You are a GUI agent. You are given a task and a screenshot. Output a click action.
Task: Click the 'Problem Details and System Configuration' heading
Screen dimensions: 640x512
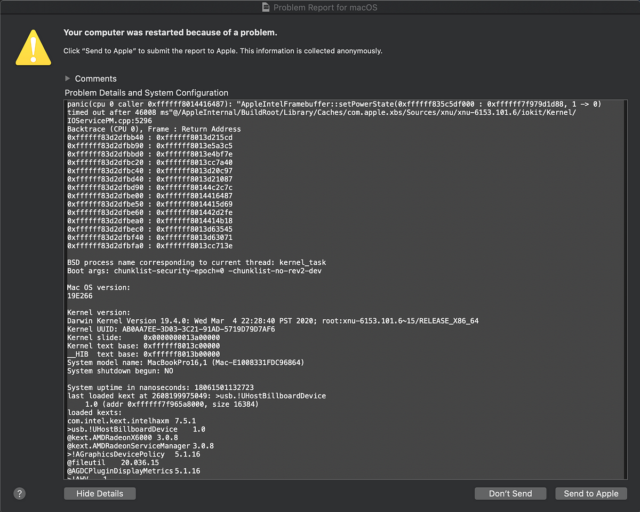146,92
